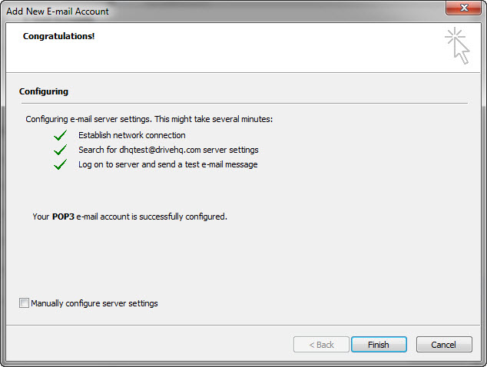Image resolution: width=487 pixels, height=367 pixels.
Task: Click the Manually configure server settings label text
Action: 94,303
